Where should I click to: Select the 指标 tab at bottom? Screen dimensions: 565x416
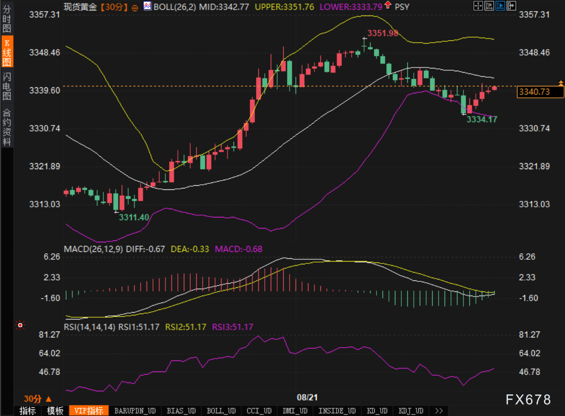pyautogui.click(x=28, y=410)
